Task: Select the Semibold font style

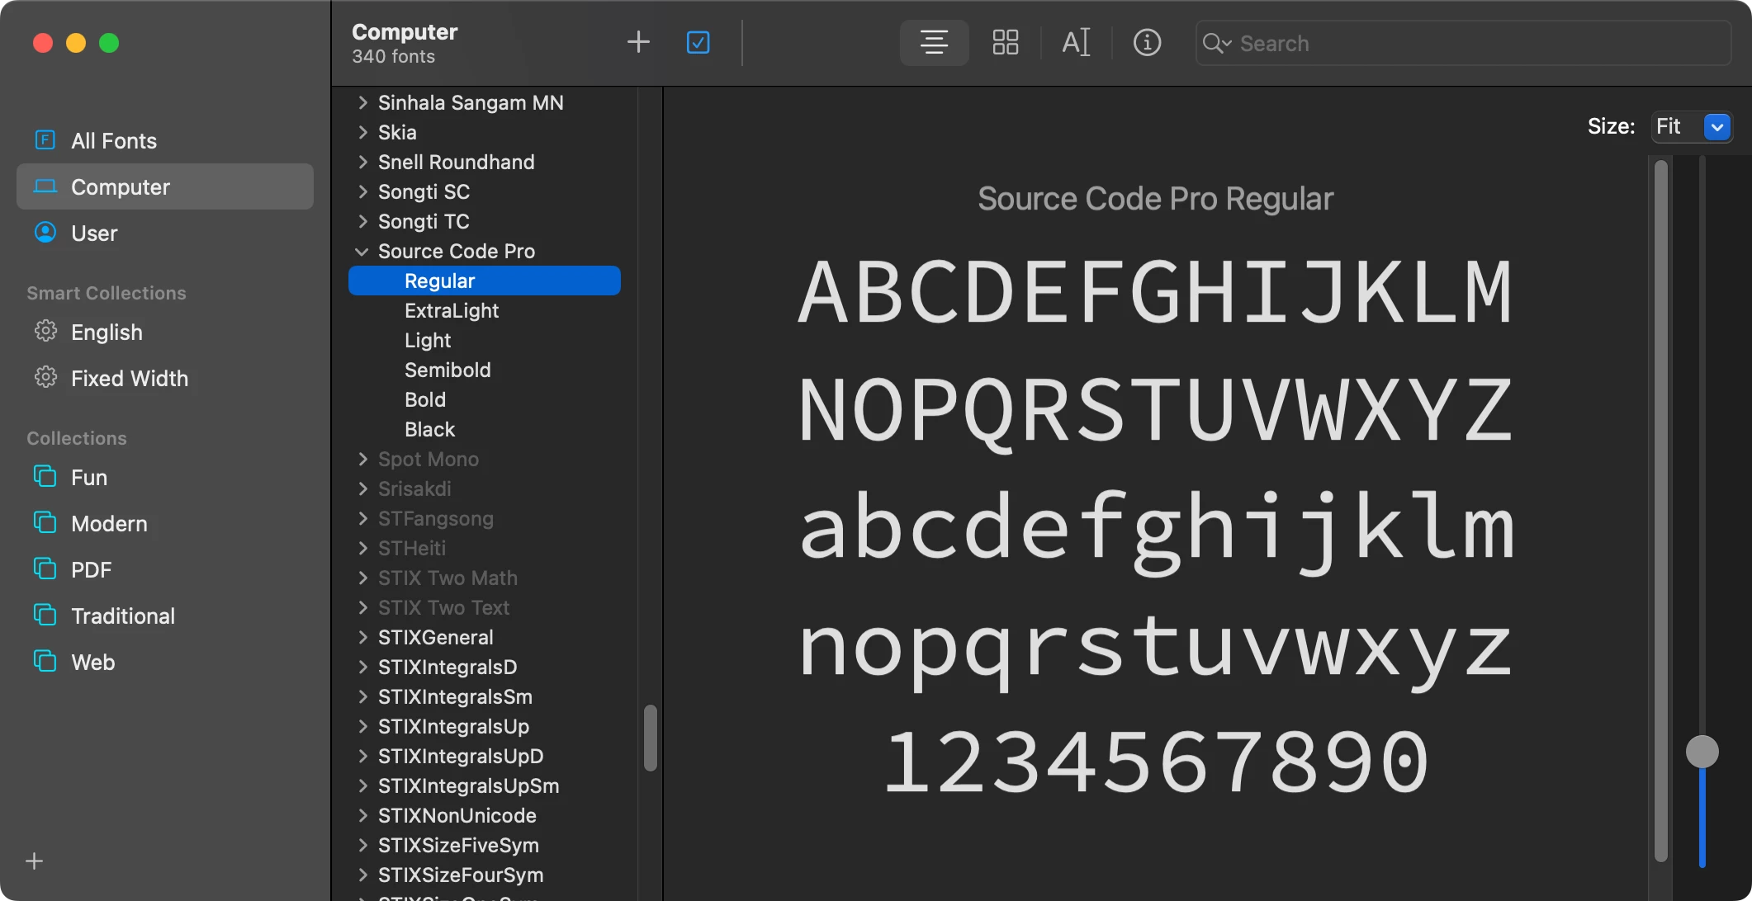Action: tap(447, 370)
